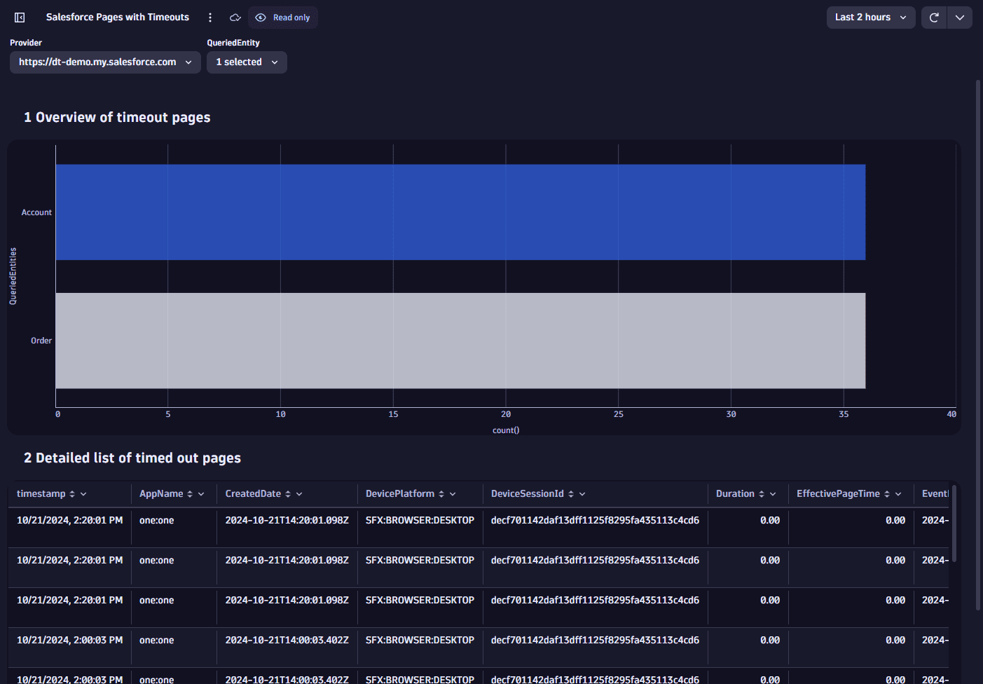This screenshot has width=983, height=684.
Task: Click the page vertical scrollbar
Action: [978, 343]
